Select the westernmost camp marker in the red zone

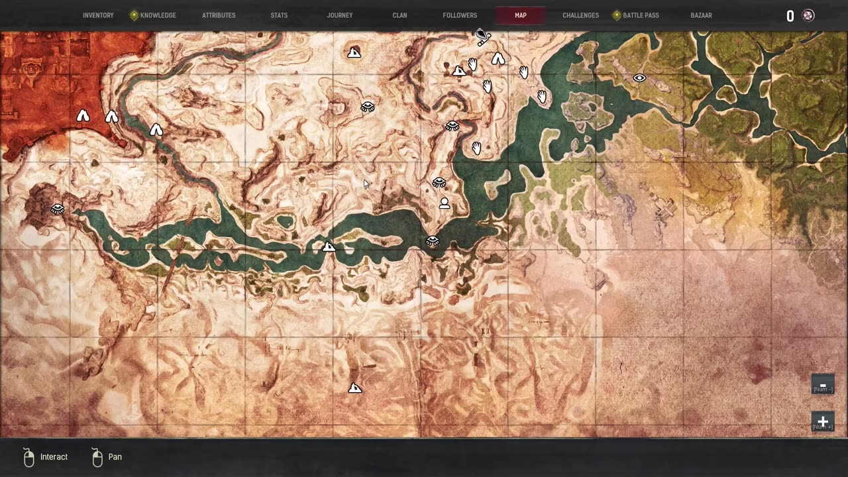(83, 116)
